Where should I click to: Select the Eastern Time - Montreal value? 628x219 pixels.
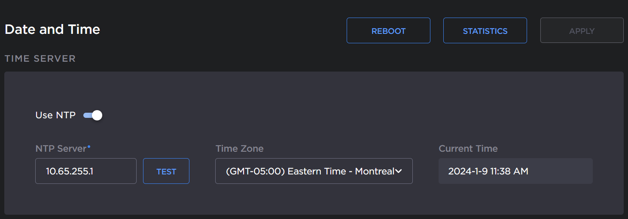pyautogui.click(x=309, y=171)
